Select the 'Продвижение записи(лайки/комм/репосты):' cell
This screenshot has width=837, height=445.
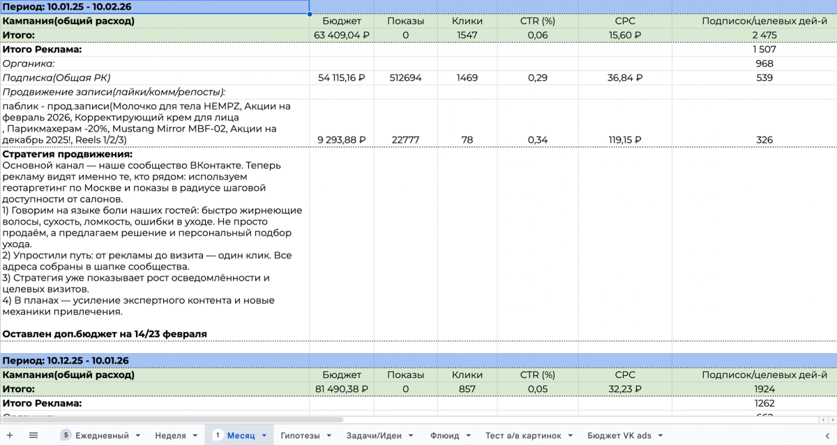click(x=155, y=92)
